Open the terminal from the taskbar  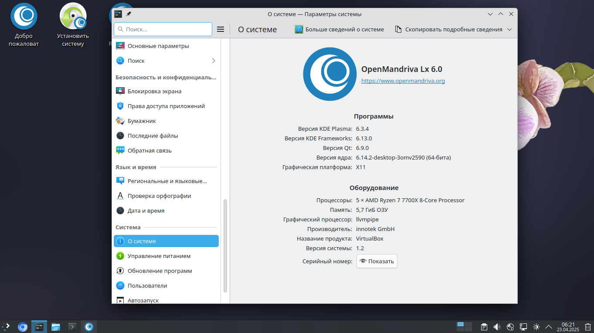tap(72, 326)
